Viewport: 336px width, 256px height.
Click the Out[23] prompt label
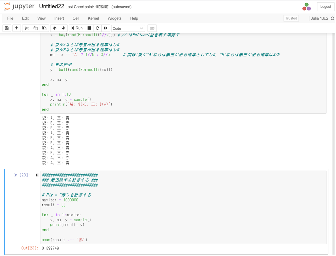pos(29,248)
